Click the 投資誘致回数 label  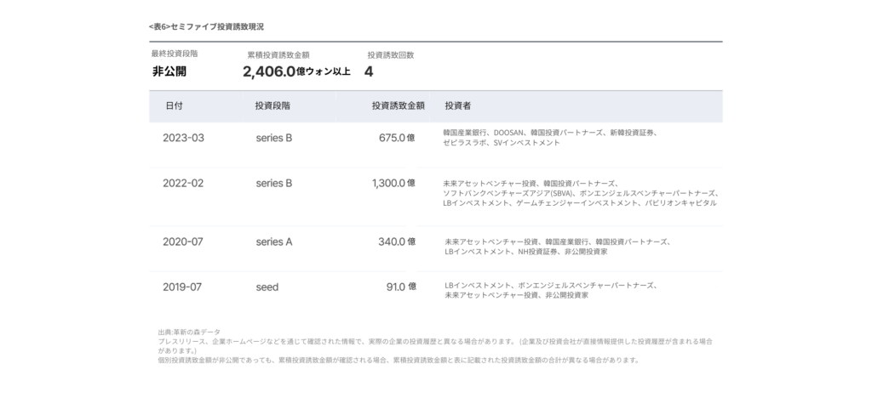391,54
